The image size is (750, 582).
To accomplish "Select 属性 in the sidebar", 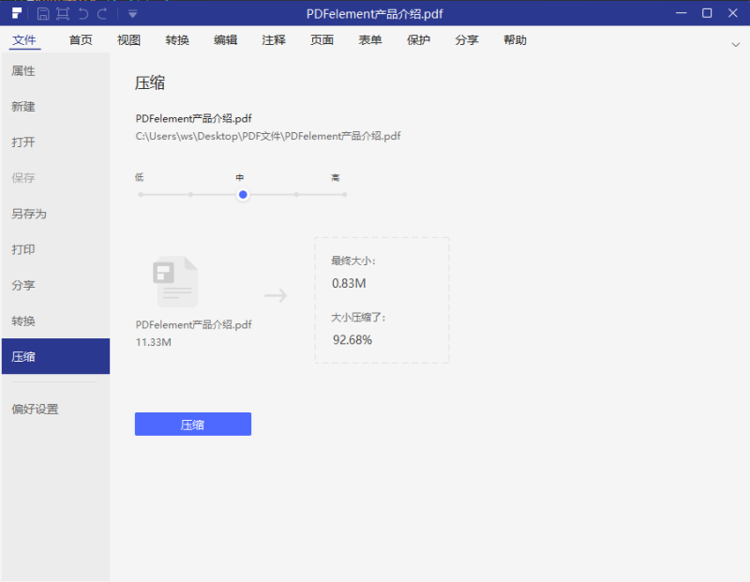I will coord(55,71).
